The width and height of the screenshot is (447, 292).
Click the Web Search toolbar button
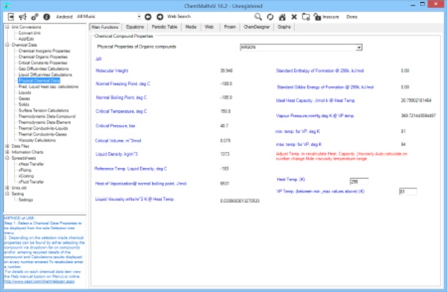(x=179, y=17)
